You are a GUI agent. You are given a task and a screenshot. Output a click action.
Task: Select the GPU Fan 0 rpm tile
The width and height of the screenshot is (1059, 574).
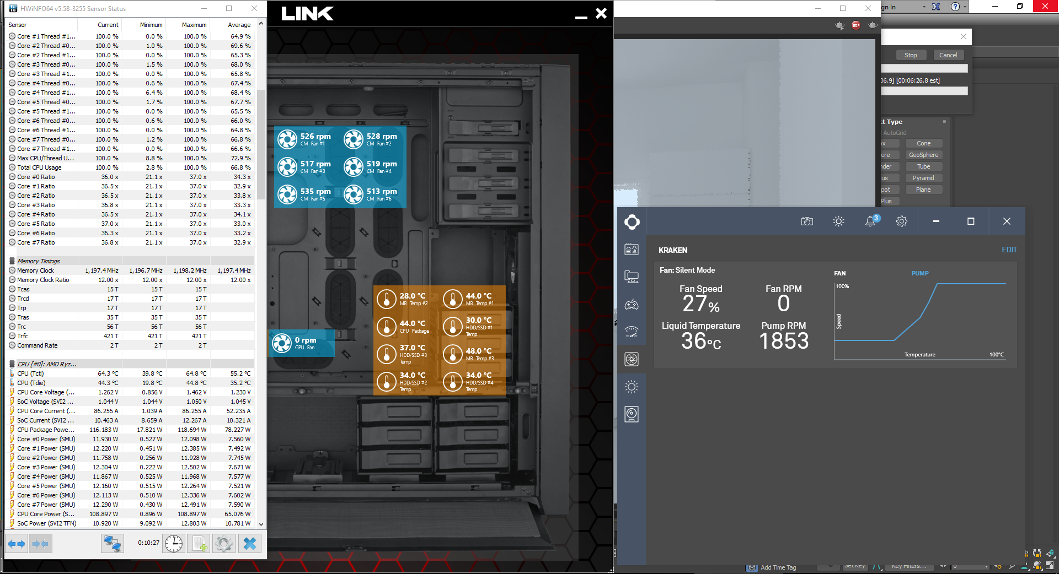[x=302, y=343]
